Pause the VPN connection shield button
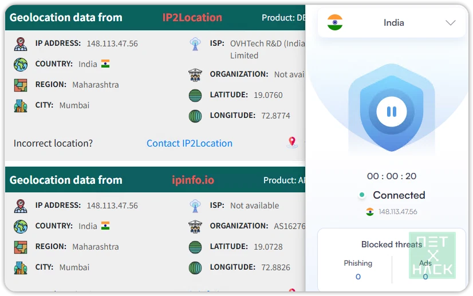This screenshot has height=296, width=473. point(391,112)
